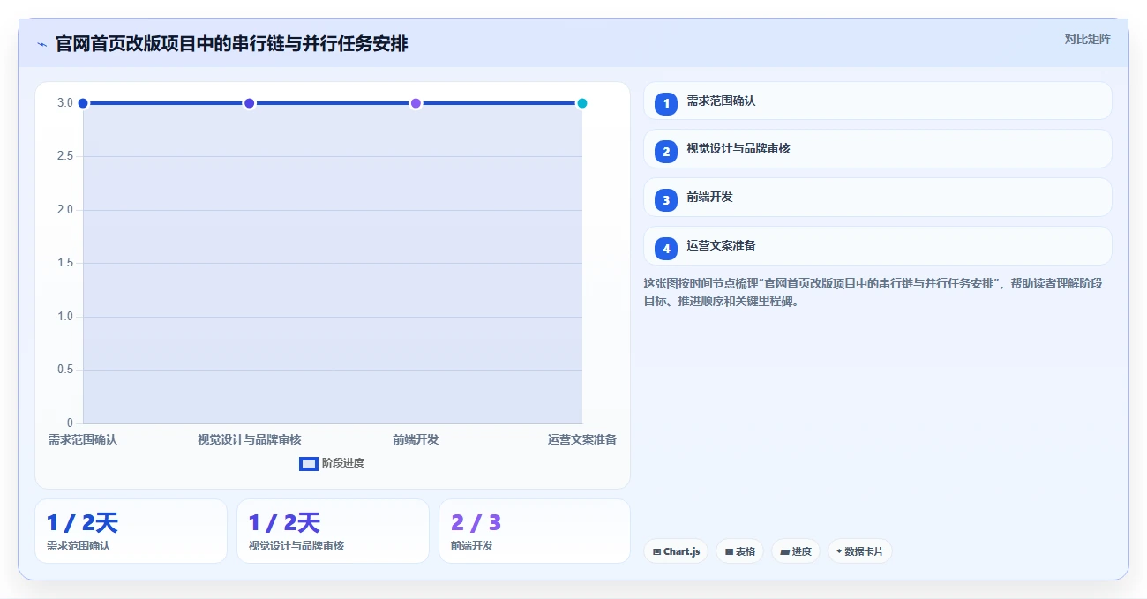Click the x-axis label 运营文案准备
This screenshot has width=1147, height=599.
[x=581, y=439]
